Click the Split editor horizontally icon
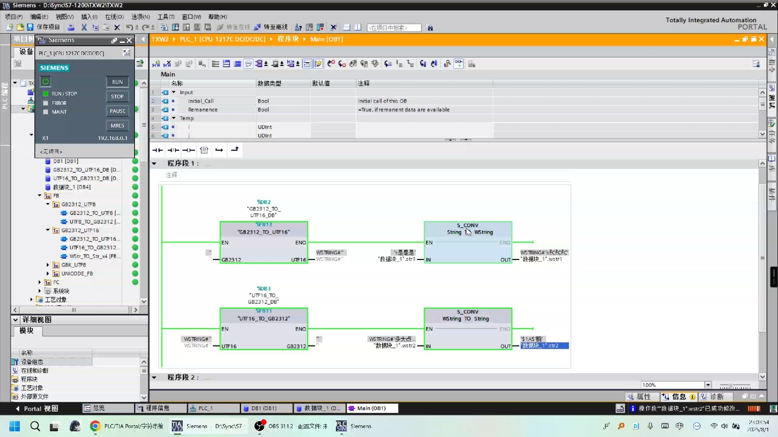The height and width of the screenshot is (437, 778). tap(346, 27)
